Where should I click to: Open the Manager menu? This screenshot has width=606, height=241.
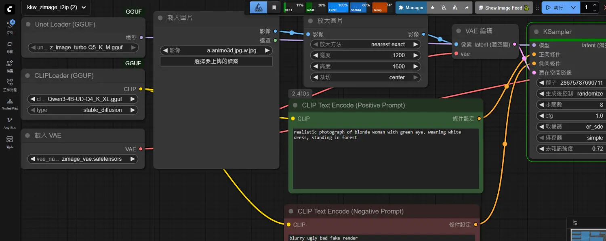tap(411, 8)
